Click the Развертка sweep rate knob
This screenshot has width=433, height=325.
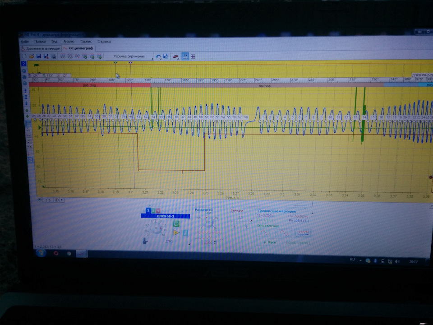[x=208, y=222]
